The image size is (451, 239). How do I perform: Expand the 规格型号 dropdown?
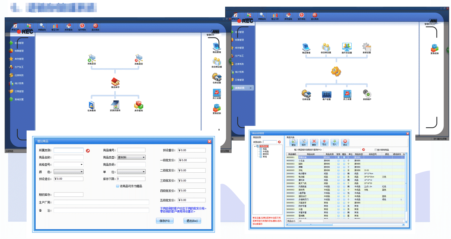click(x=82, y=165)
